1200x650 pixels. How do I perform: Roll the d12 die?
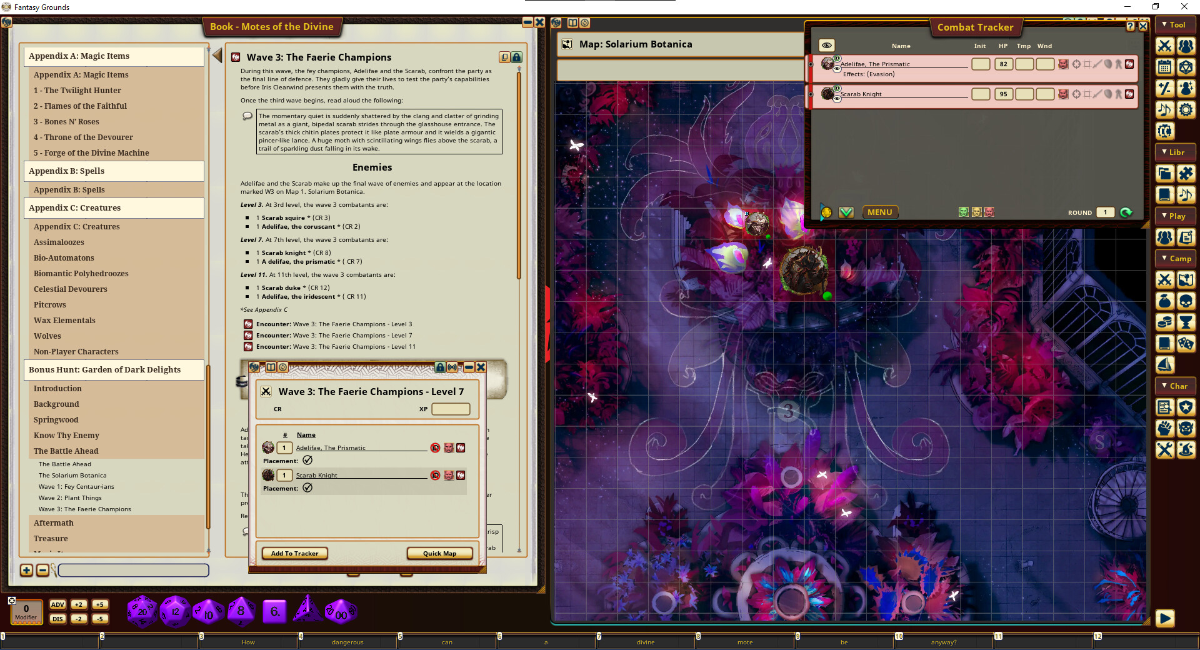pyautogui.click(x=175, y=611)
